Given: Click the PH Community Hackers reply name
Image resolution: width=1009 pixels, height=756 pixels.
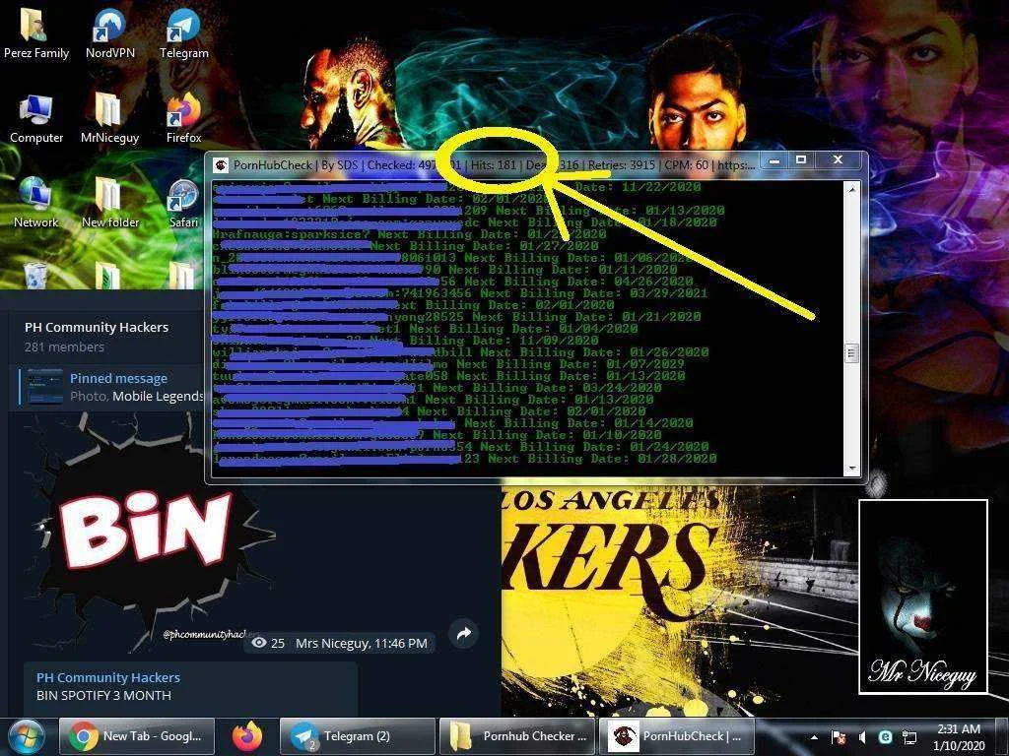Looking at the screenshot, I should 108,677.
